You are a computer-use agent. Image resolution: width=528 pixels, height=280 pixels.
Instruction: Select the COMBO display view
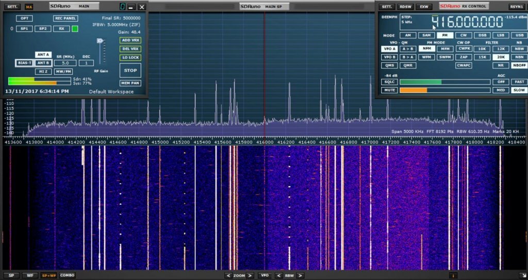click(67, 275)
